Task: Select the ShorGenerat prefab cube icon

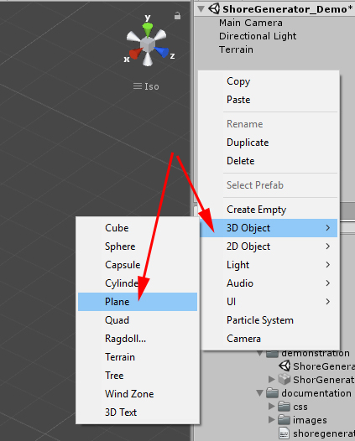Action: tap(285, 380)
